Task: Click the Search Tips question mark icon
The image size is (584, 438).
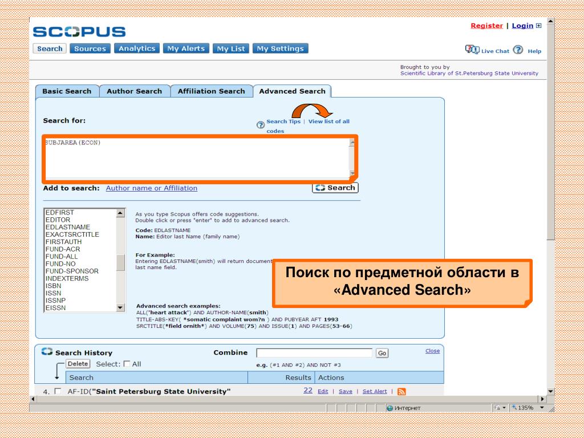Action: coord(261,125)
